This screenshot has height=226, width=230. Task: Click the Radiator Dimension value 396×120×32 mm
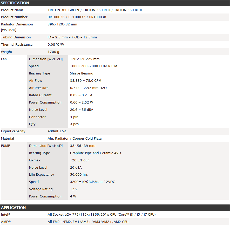pos(62,24)
